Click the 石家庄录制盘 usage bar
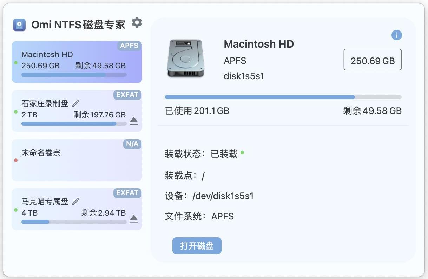The width and height of the screenshot is (428, 279). [x=74, y=124]
